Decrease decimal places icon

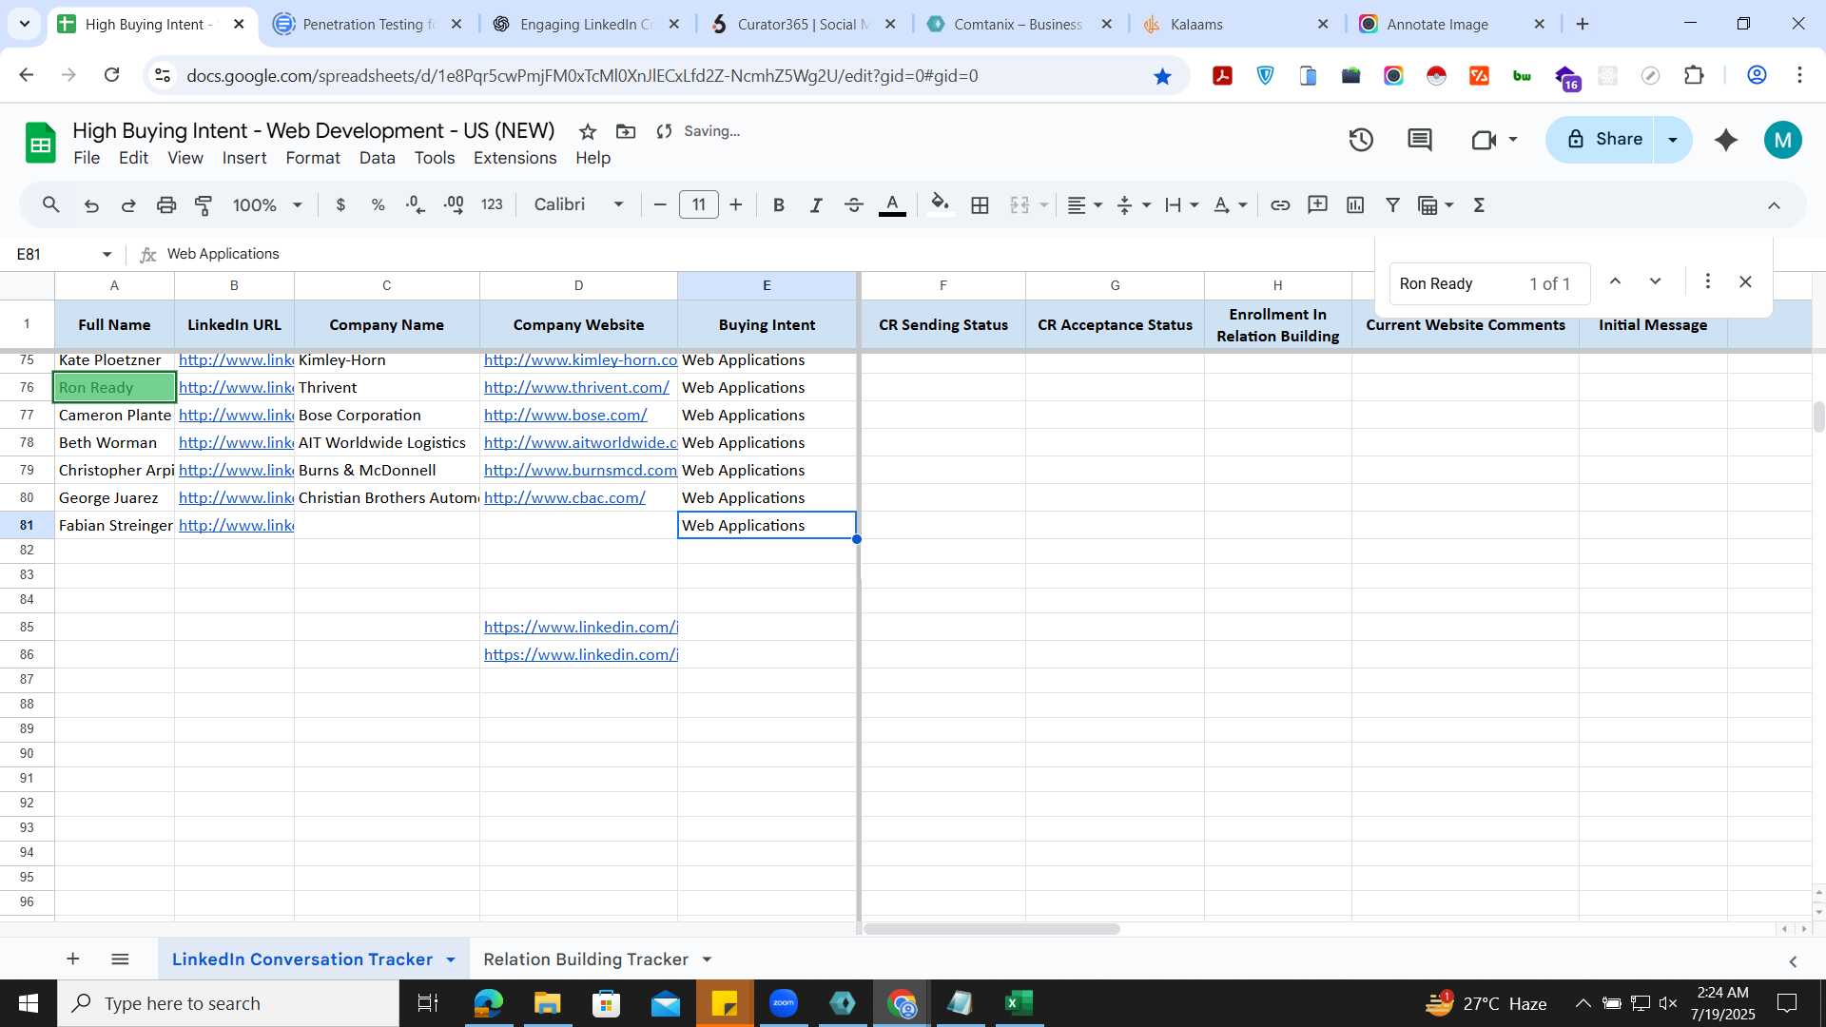click(416, 205)
